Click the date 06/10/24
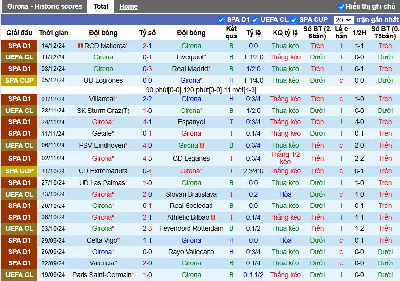 tap(53, 217)
